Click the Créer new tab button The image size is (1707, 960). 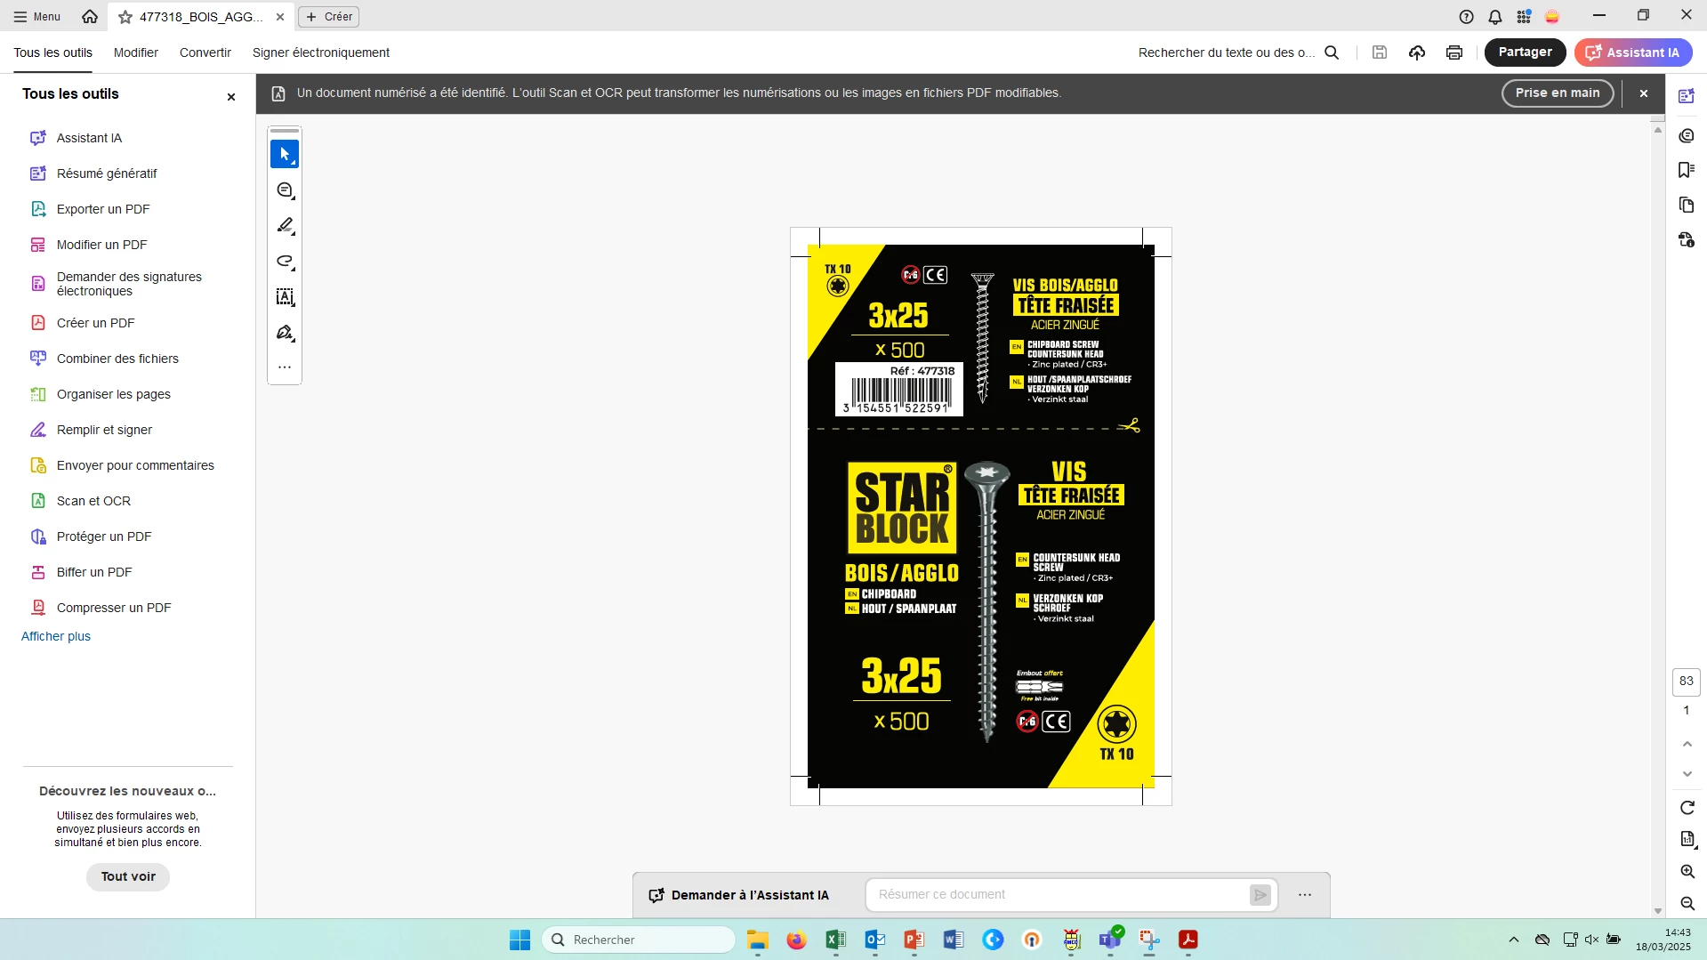329,17
